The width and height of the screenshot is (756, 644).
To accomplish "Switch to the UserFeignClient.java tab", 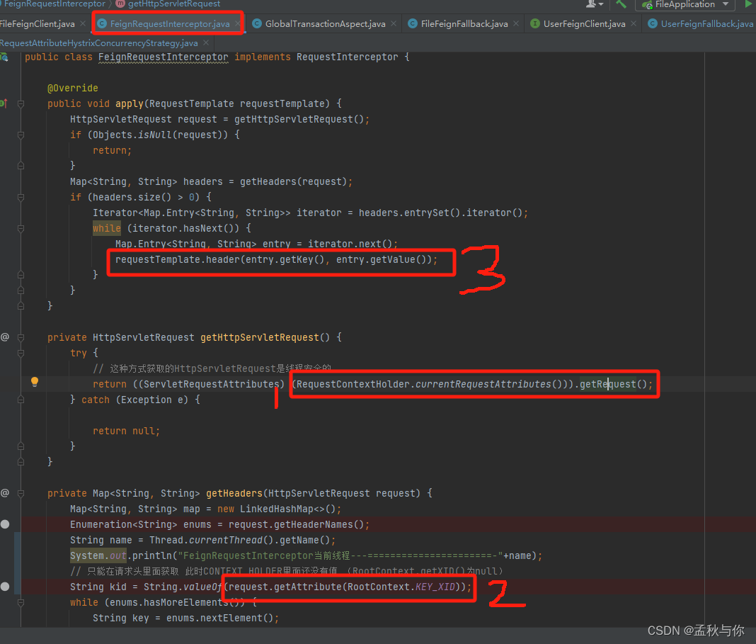I will pyautogui.click(x=584, y=23).
